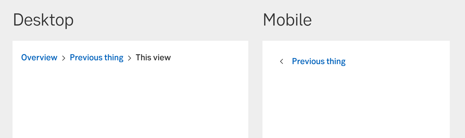The width and height of the screenshot is (465, 138).
Task: Click the gray gap between Desktop and Mobile panels
Action: [x=255, y=90]
